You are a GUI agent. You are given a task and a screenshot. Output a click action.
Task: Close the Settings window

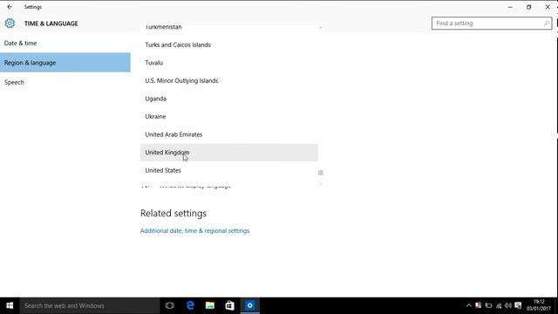click(548, 7)
